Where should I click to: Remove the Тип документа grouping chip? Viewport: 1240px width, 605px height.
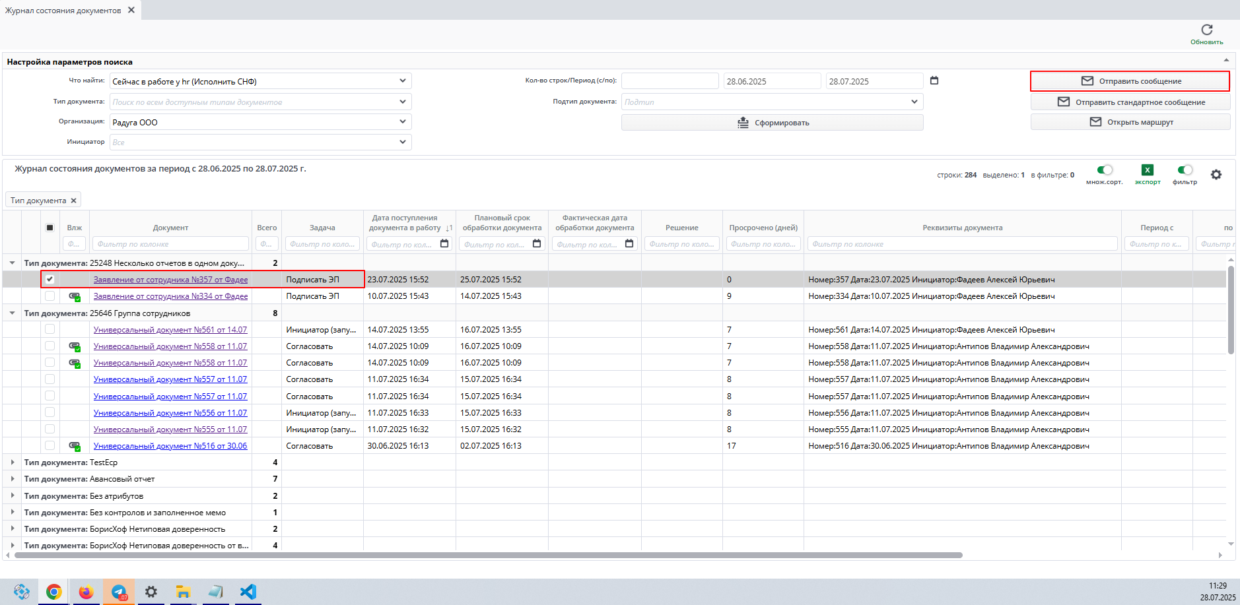click(x=74, y=201)
